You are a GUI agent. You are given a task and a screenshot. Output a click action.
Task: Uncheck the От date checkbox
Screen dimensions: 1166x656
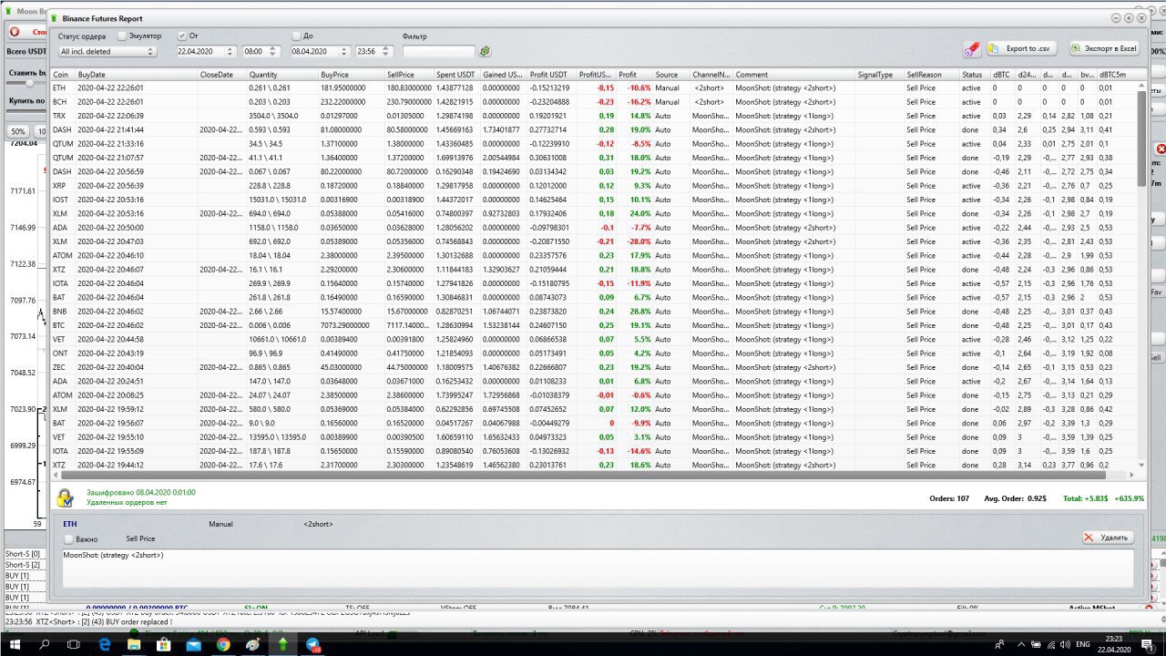[181, 36]
